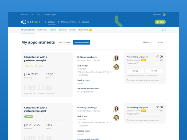Click the Nick Walter username in top bar
Screen dimensions: 187x140
pos(157,14)
